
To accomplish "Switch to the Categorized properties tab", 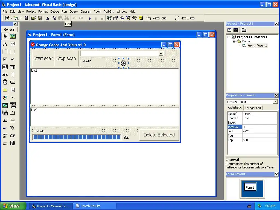I will pyautogui.click(x=253, y=108).
